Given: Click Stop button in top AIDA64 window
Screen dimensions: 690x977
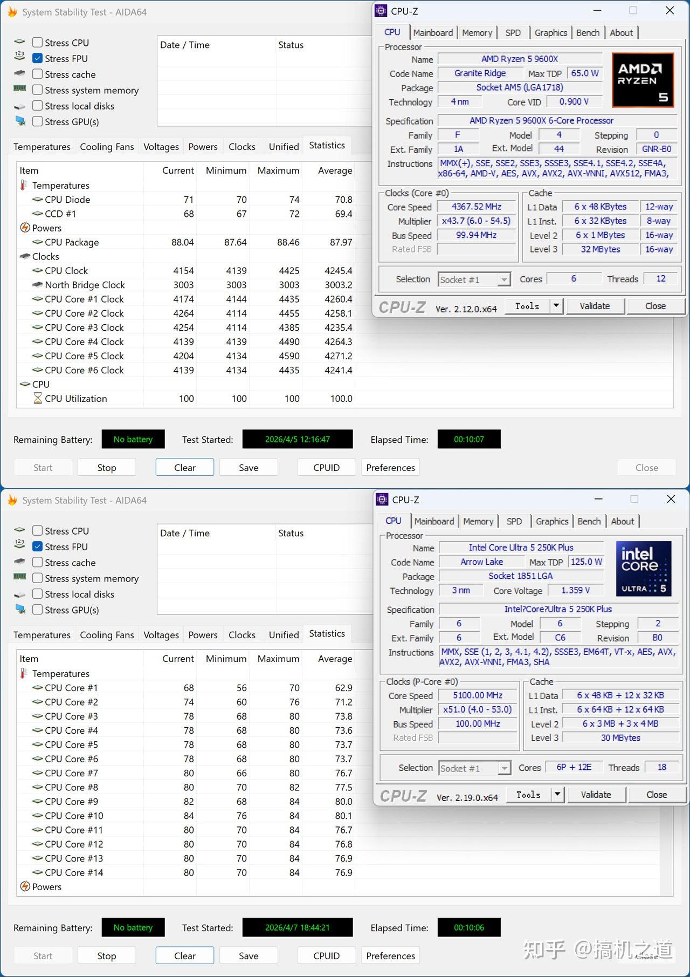Looking at the screenshot, I should [x=107, y=468].
